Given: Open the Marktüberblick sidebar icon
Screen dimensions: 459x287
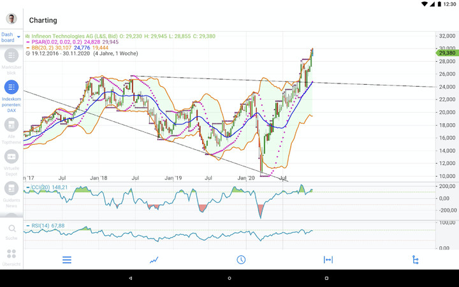Looking at the screenshot, I should [x=11, y=55].
